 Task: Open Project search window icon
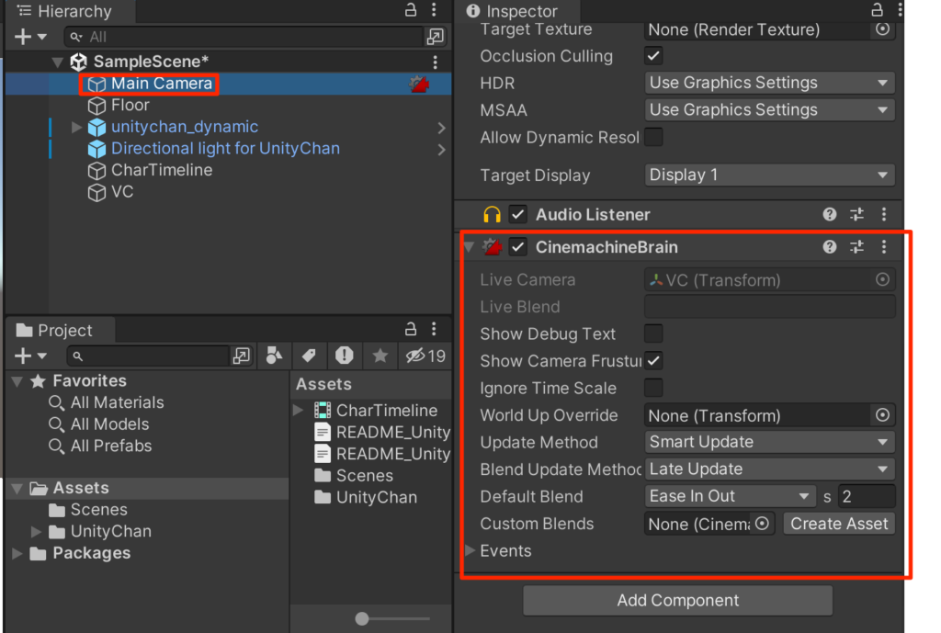click(x=242, y=356)
